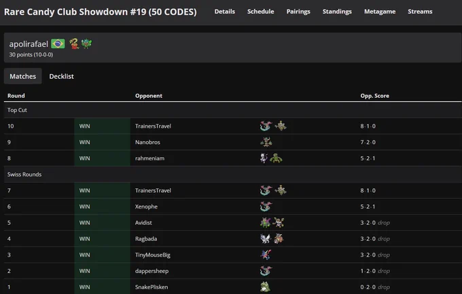This screenshot has height=294, width=462.
Task: Open Ragbada's player link
Action: coord(146,238)
